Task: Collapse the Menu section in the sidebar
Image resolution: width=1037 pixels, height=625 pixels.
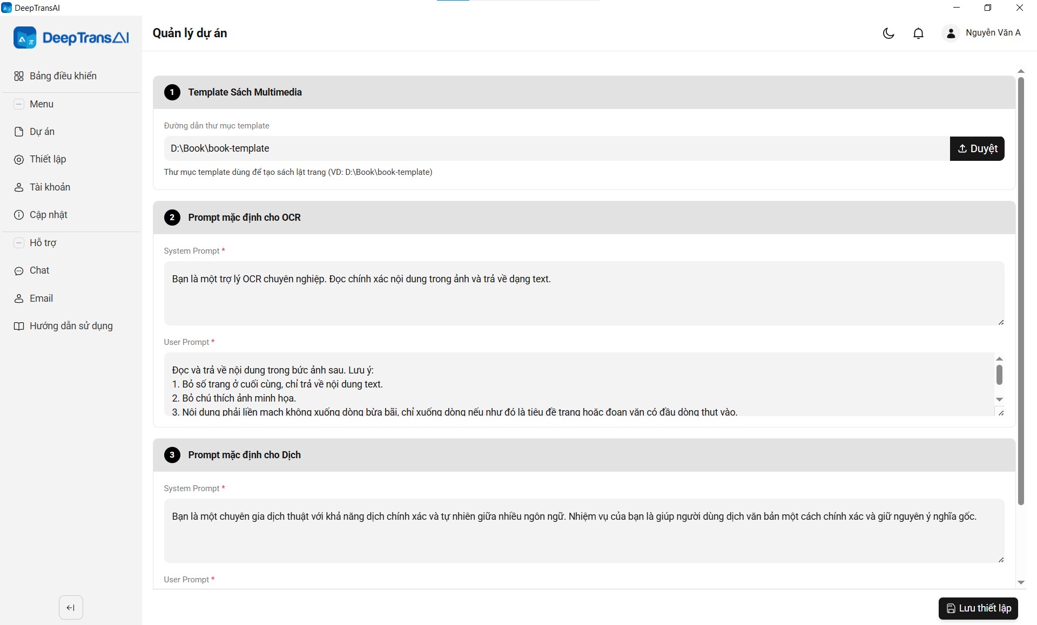Action: (x=19, y=104)
